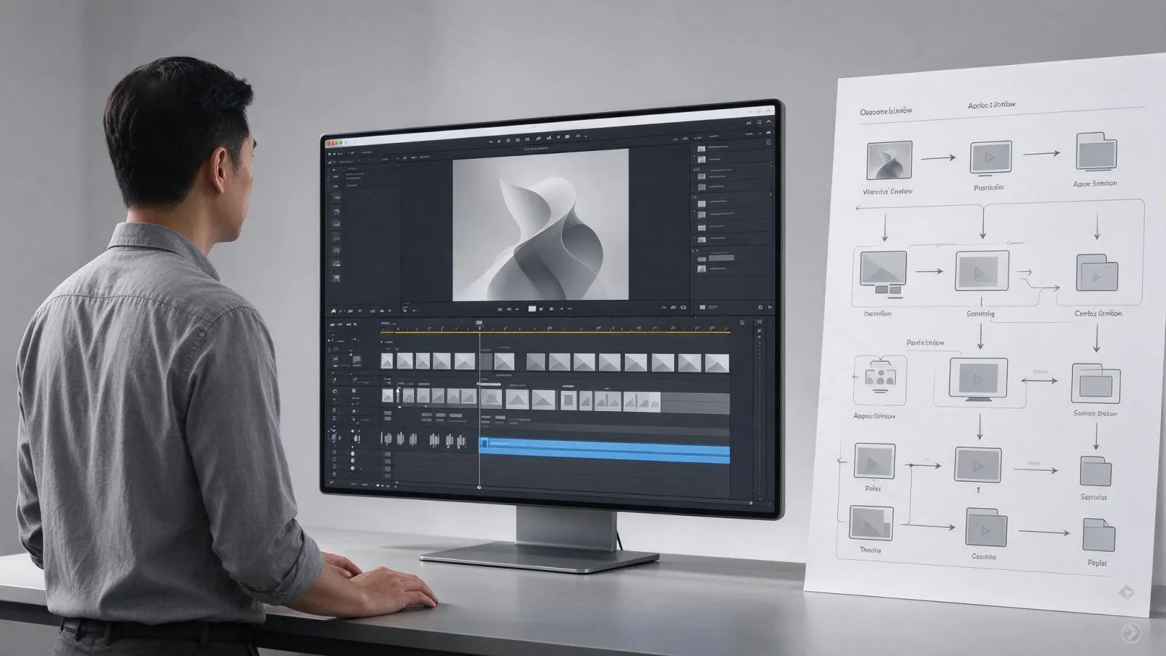Select the dark clip just right of the playhead
Screen dimensions: 1166x656
point(487,362)
